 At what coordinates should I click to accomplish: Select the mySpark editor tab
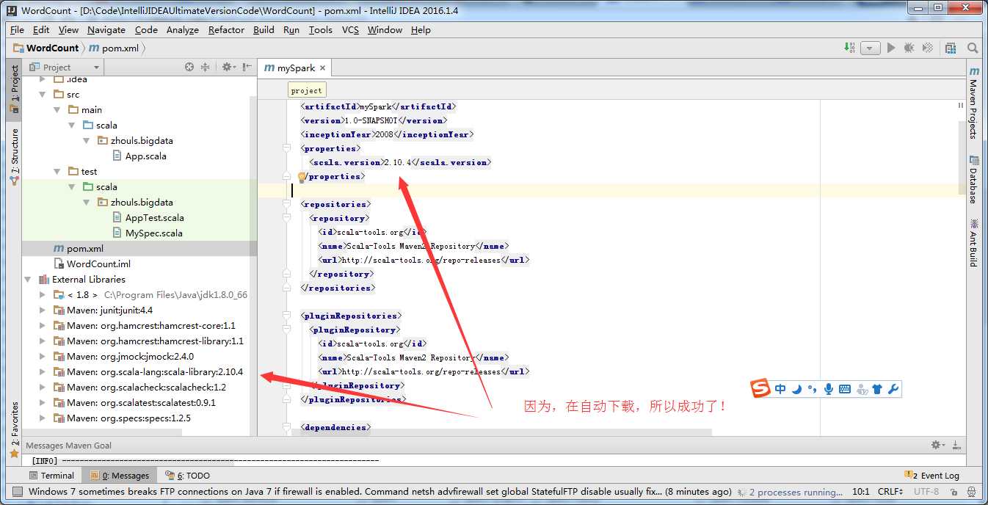click(295, 68)
